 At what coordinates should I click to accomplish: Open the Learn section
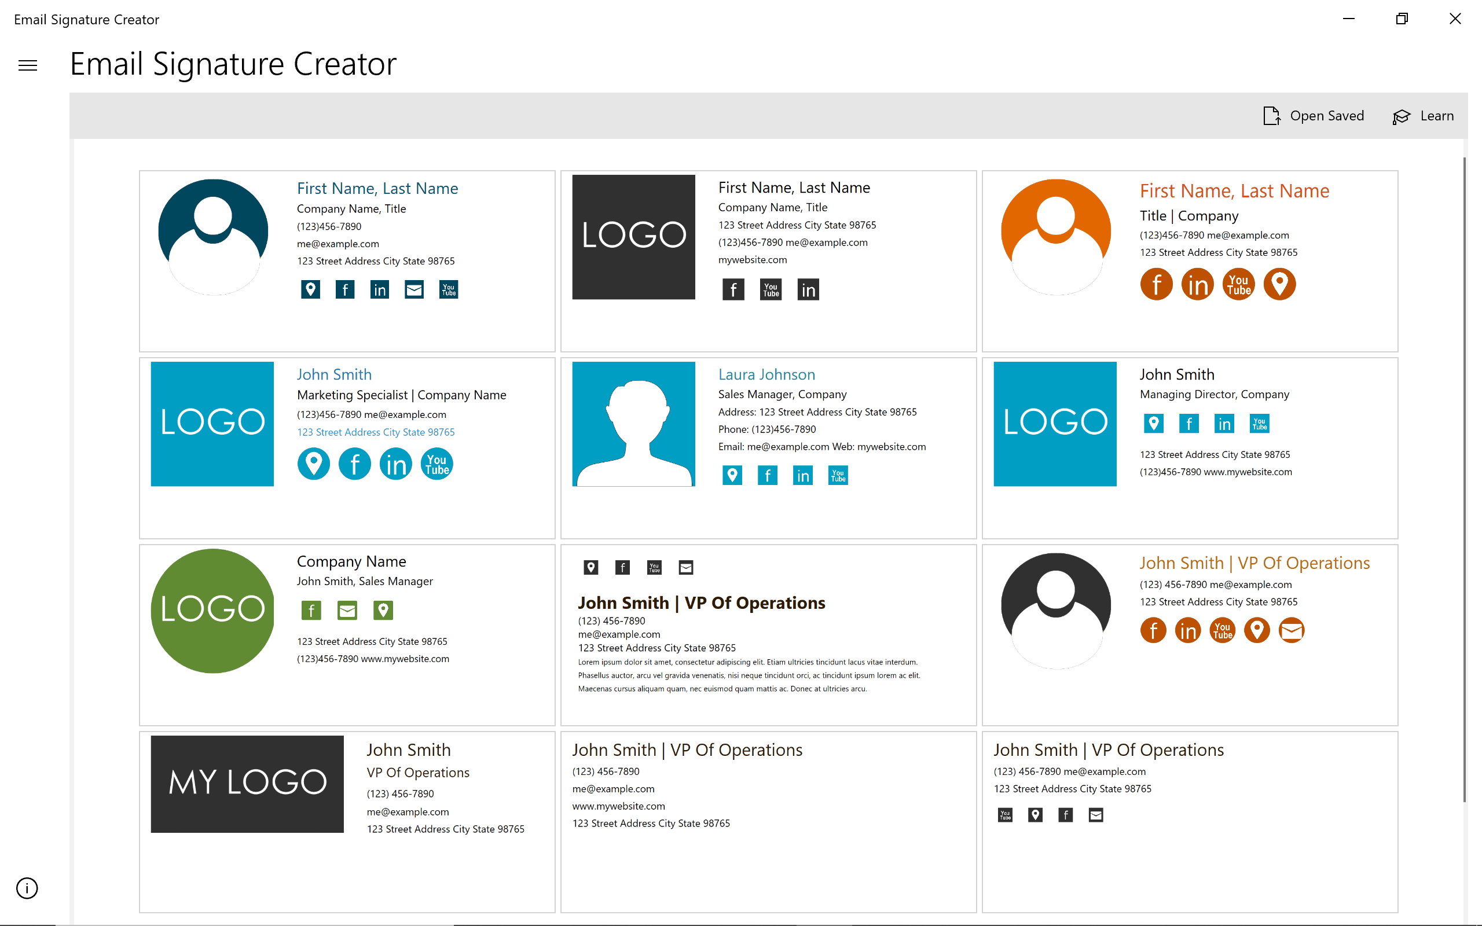[1423, 116]
